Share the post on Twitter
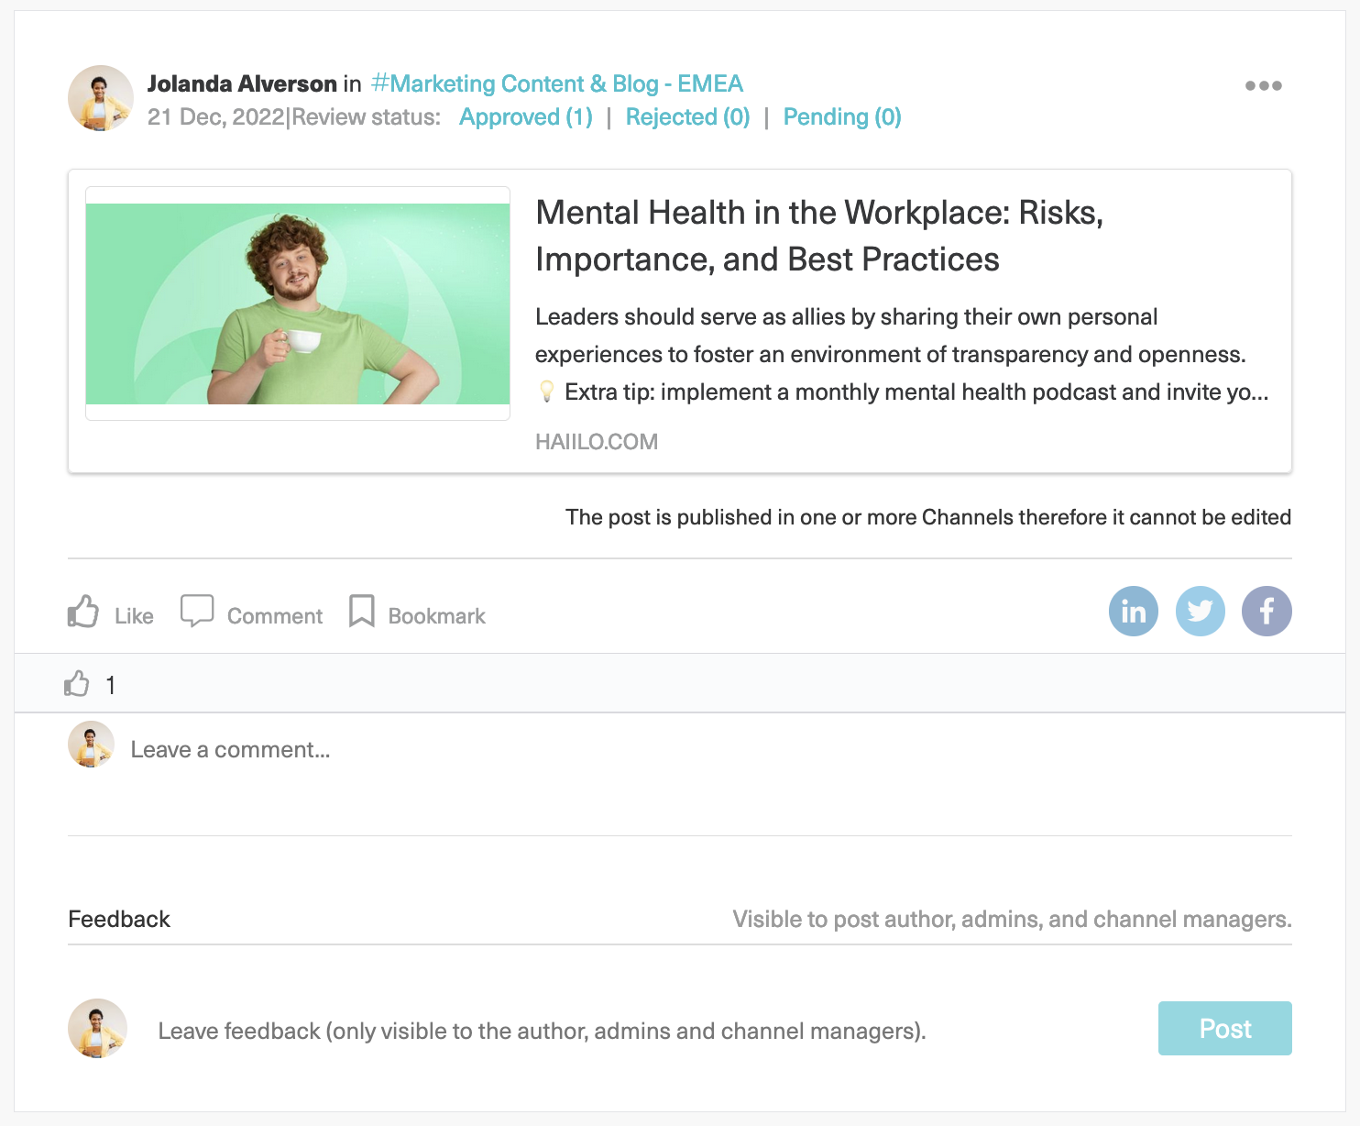Viewport: 1360px width, 1126px height. 1201,612
